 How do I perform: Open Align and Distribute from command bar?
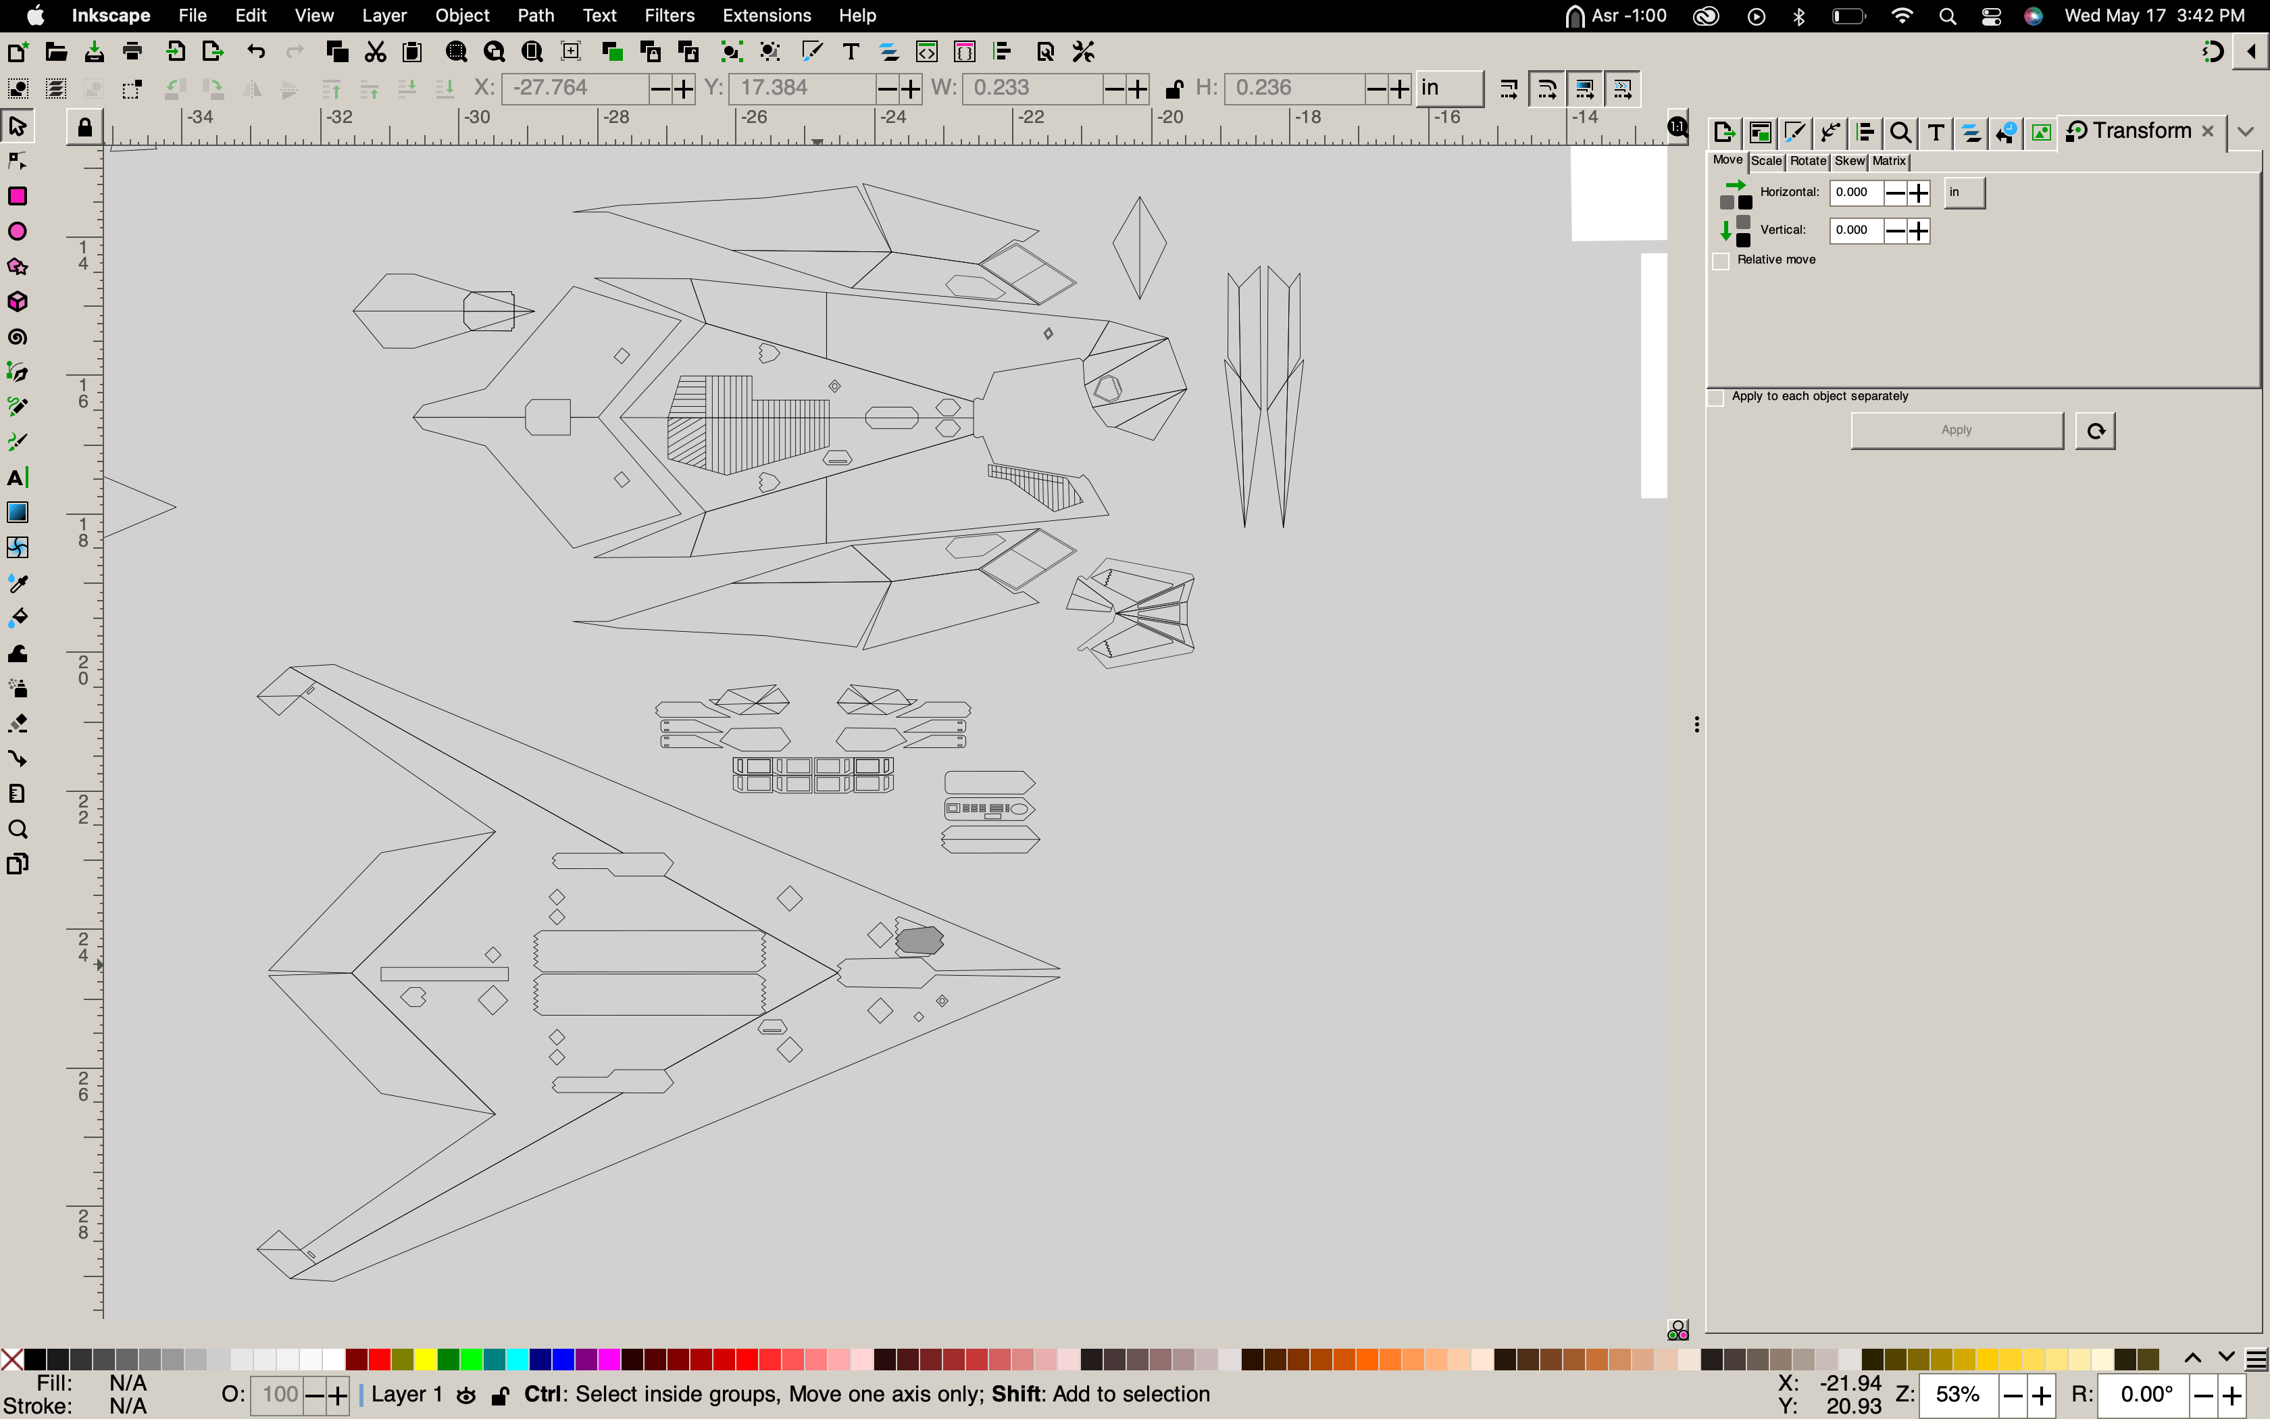pyautogui.click(x=1003, y=51)
